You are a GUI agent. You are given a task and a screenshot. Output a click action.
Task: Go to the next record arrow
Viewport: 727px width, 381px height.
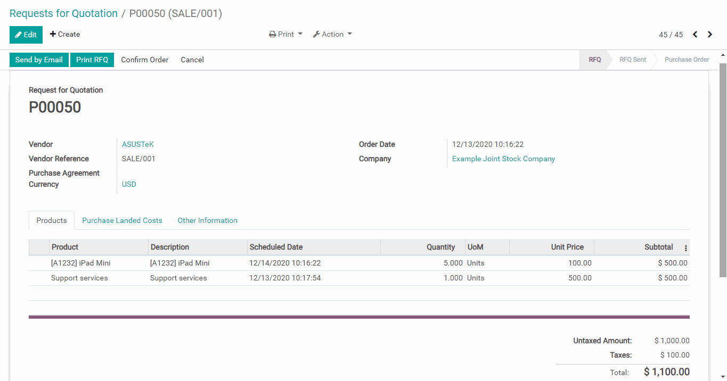point(710,35)
